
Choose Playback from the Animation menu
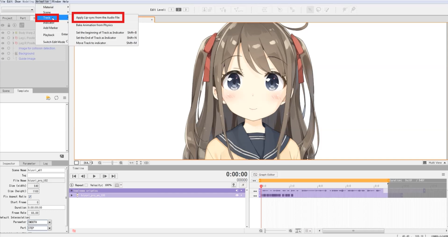[49, 35]
